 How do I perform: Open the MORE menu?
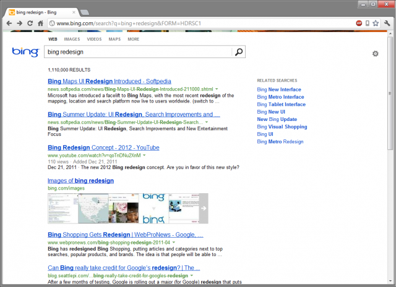click(x=134, y=40)
